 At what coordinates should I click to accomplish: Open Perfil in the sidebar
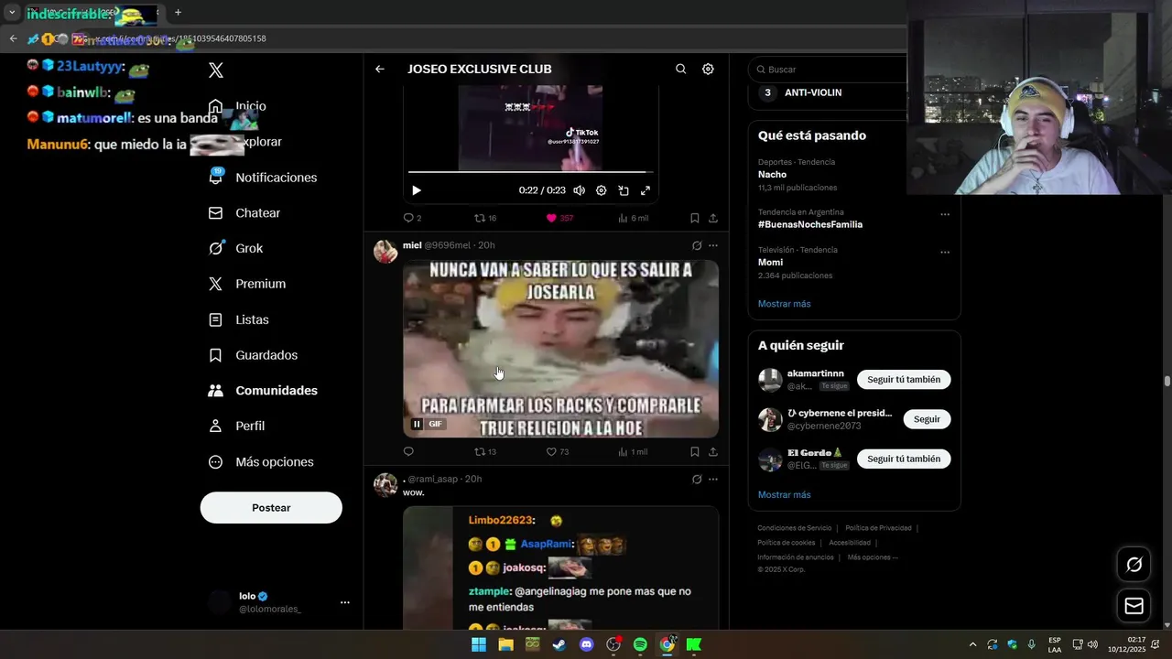(x=236, y=427)
